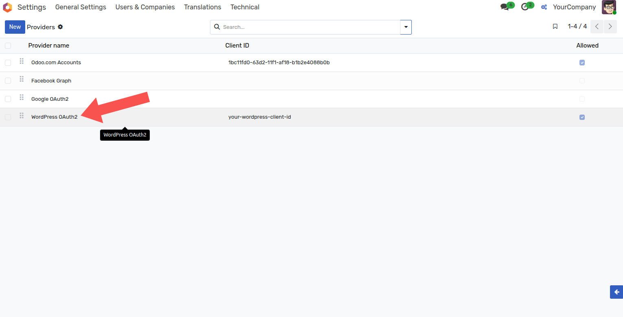Click the magnifier search icon

217,27
